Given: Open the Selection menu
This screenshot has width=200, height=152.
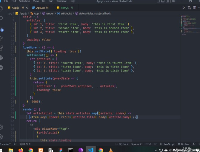Looking at the screenshot, I should [24, 1].
